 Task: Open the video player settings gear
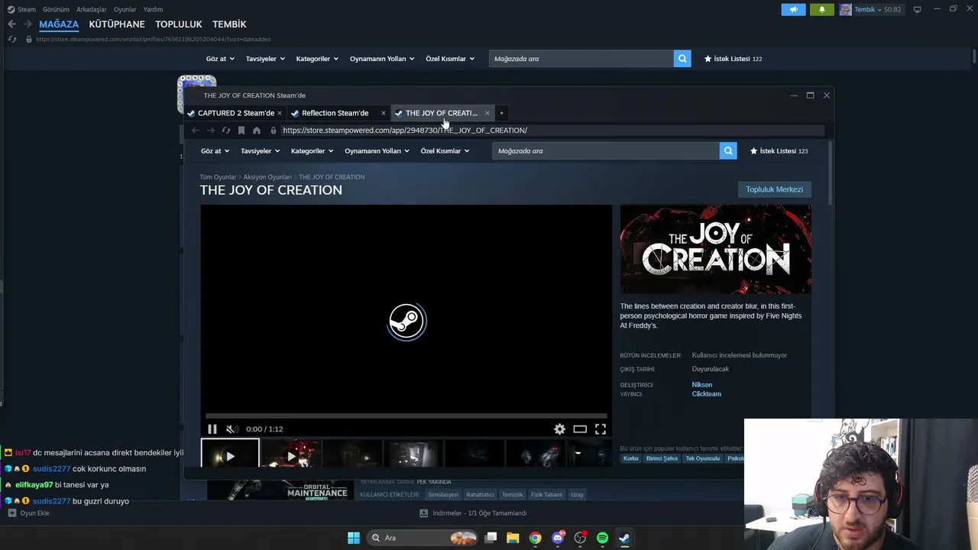pos(559,429)
